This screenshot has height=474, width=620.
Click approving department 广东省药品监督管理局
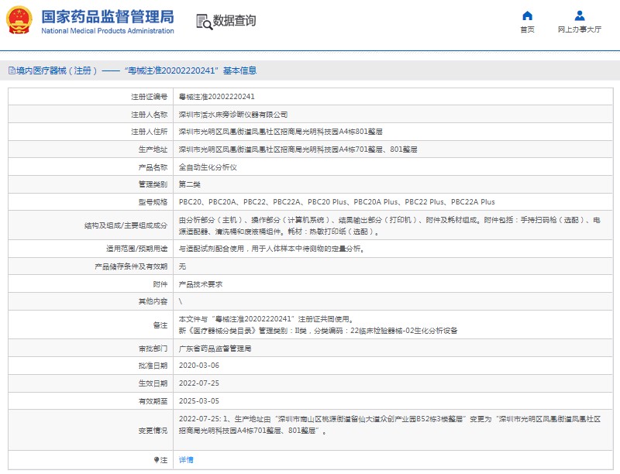click(215, 349)
